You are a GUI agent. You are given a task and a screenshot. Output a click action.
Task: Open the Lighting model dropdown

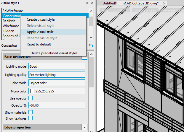(57, 66)
